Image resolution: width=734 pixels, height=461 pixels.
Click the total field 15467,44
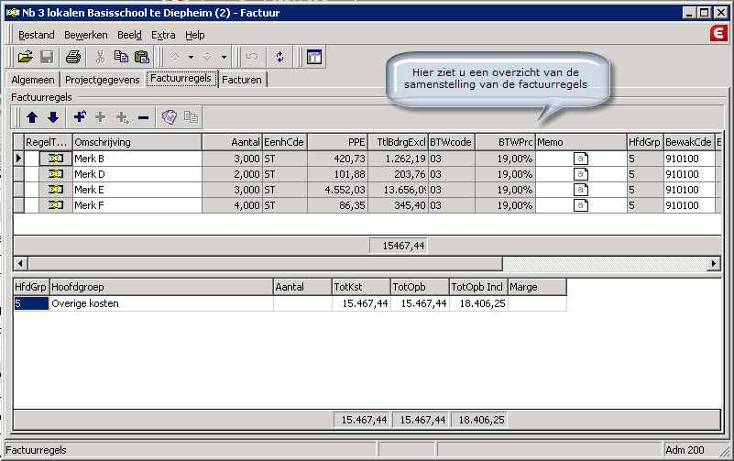pyautogui.click(x=398, y=246)
